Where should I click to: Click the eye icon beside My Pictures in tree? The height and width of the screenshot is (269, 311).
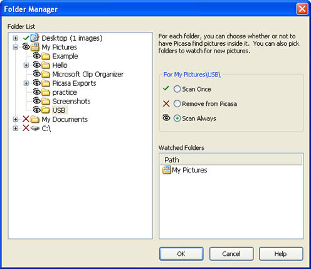[26, 46]
